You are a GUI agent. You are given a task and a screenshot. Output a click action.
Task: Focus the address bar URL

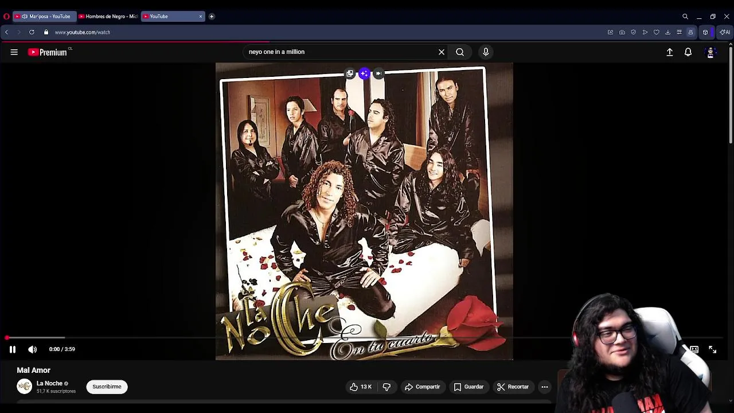(x=83, y=32)
